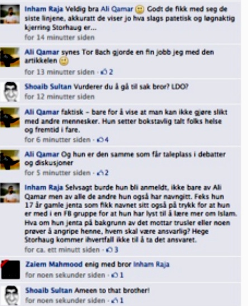
Task: Open the Inham Raja author link on the 'Selvsagt' comment
Action: [x=44, y=187]
